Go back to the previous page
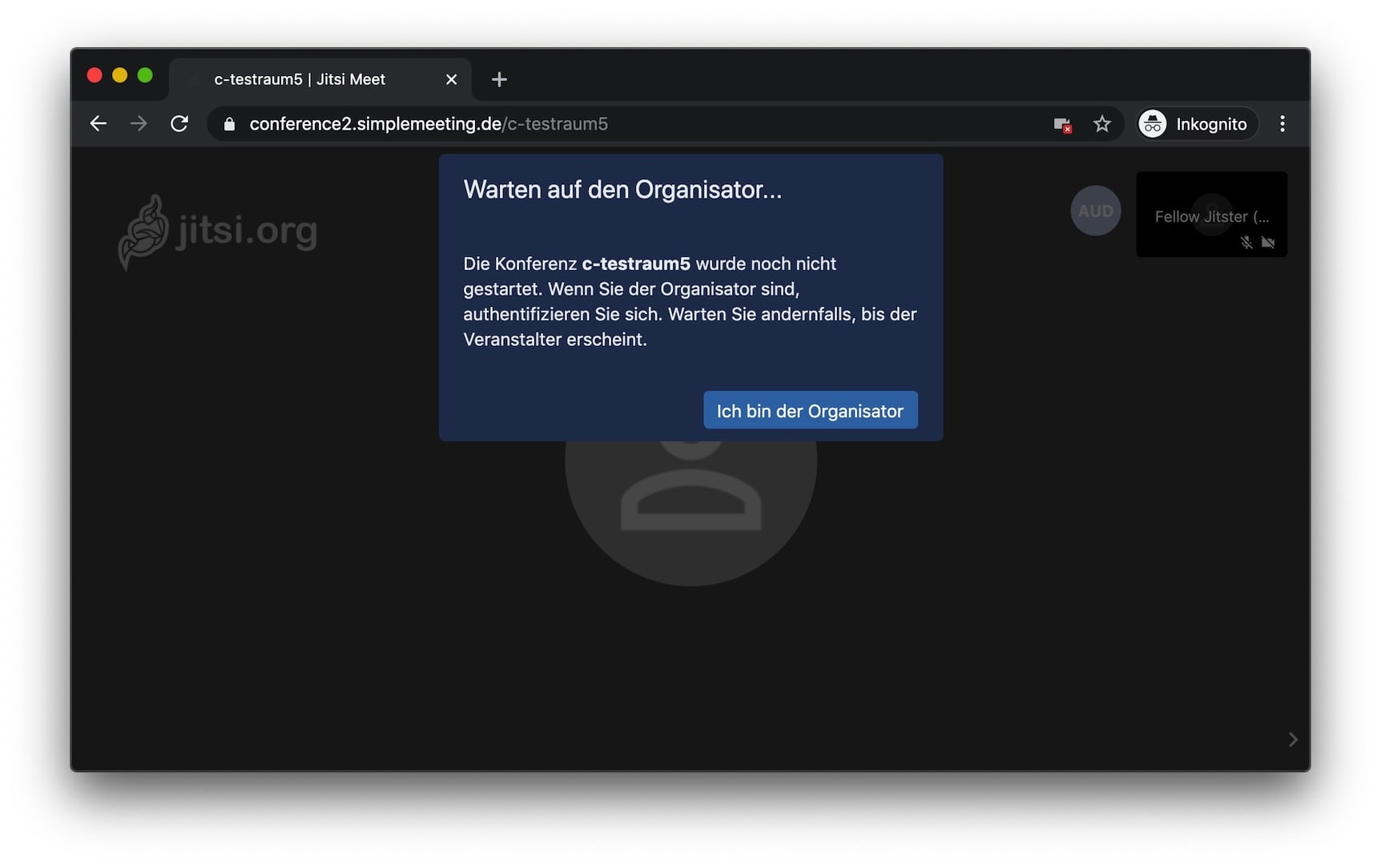The width and height of the screenshot is (1381, 865). click(x=99, y=124)
